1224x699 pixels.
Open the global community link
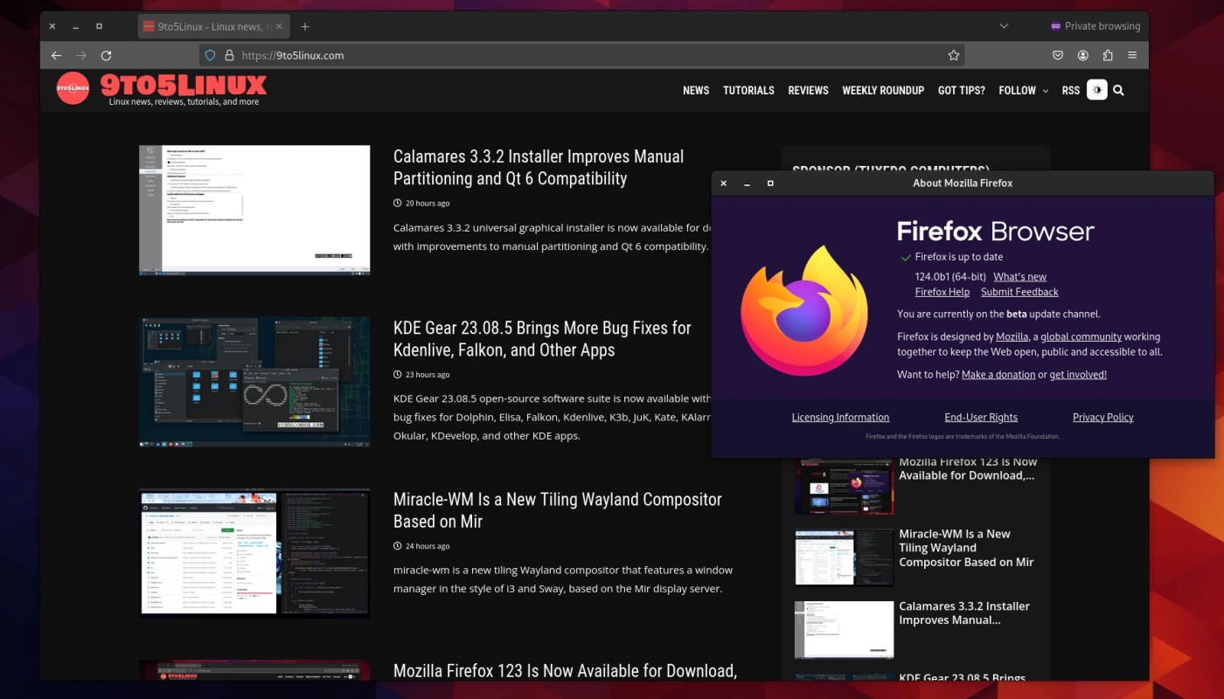click(1081, 336)
